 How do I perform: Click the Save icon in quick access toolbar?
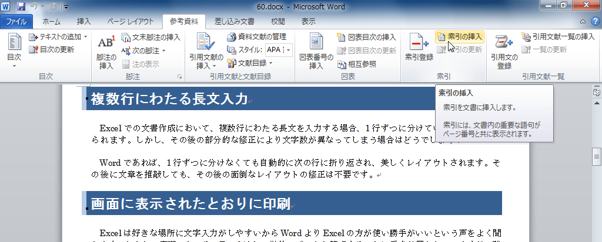pos(21,6)
